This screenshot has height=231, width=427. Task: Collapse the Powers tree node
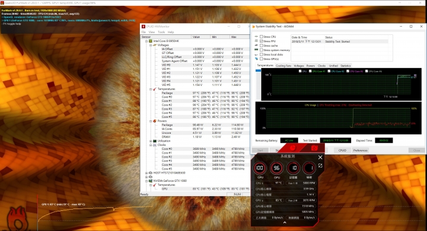point(151,121)
